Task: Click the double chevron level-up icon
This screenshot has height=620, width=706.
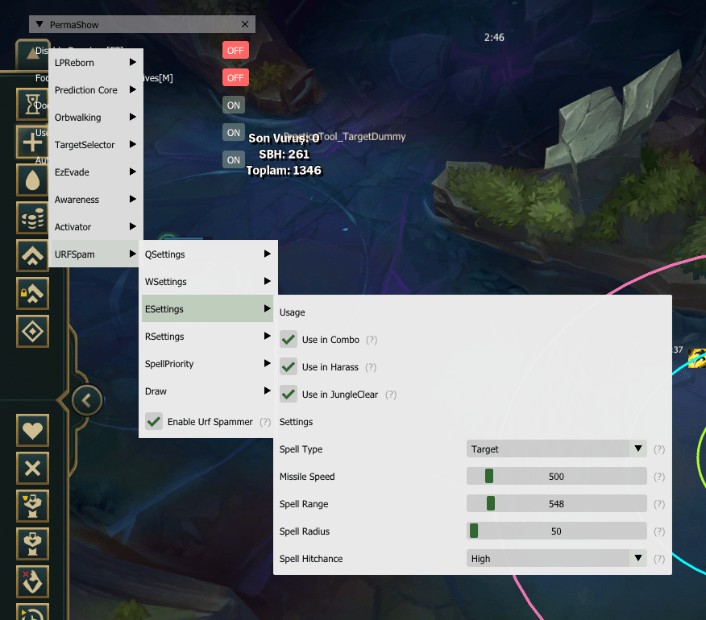Action: click(32, 256)
